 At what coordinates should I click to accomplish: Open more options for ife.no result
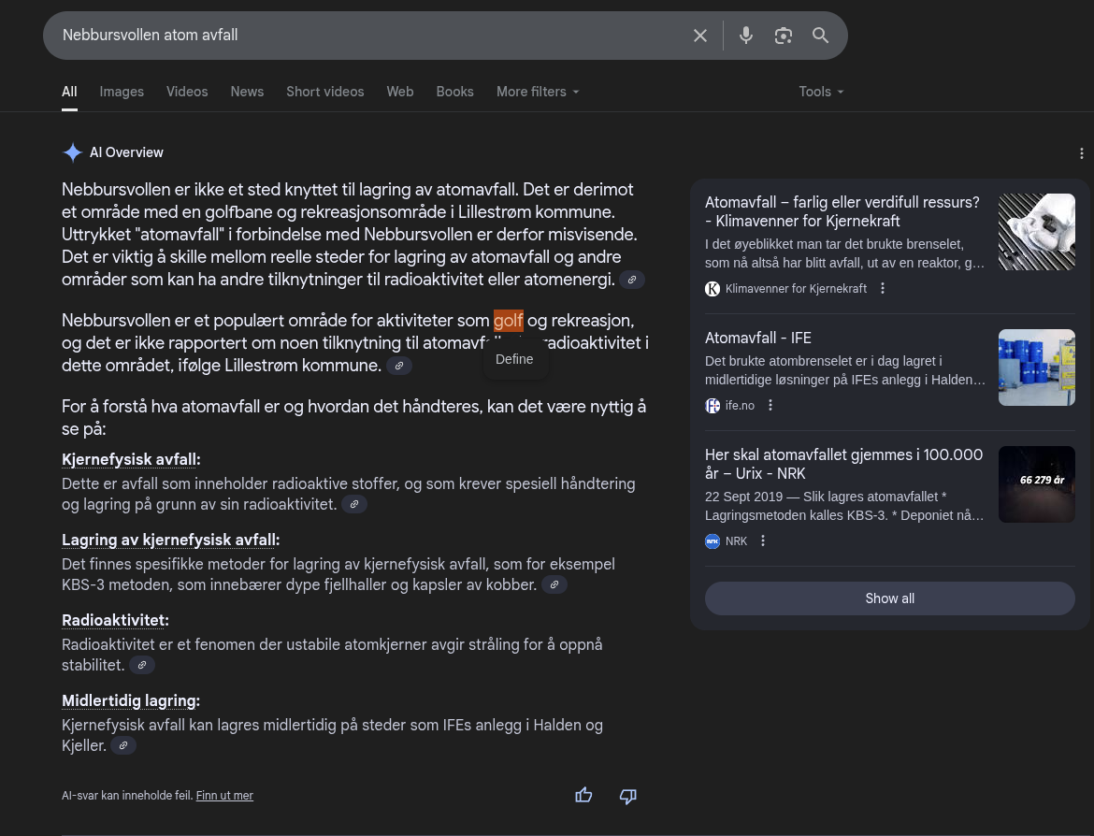pyautogui.click(x=770, y=406)
